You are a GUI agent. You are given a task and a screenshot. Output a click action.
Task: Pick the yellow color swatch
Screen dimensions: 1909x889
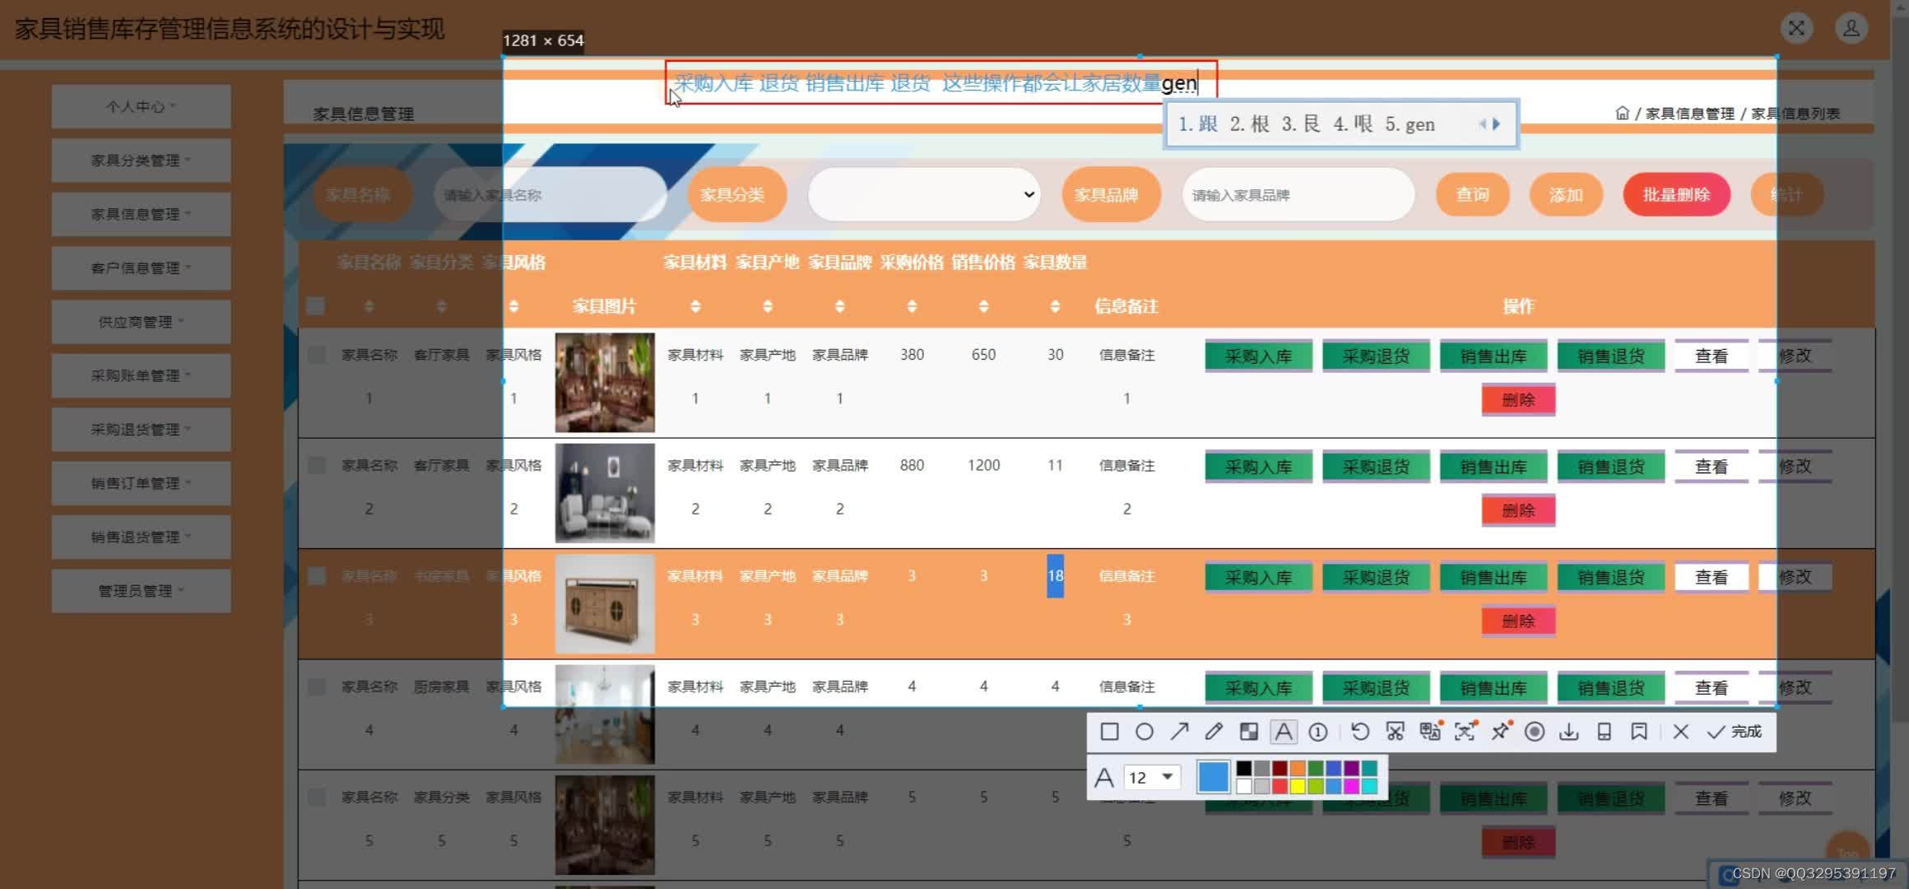click(x=1298, y=786)
